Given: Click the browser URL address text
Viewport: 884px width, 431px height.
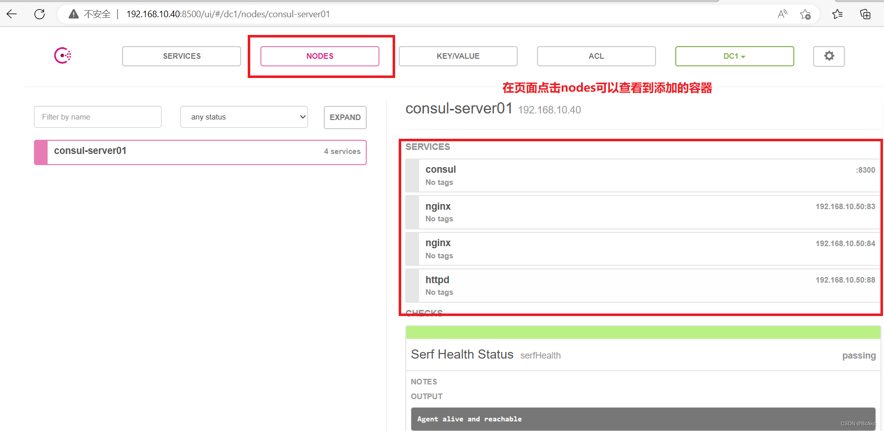Looking at the screenshot, I should pos(228,14).
